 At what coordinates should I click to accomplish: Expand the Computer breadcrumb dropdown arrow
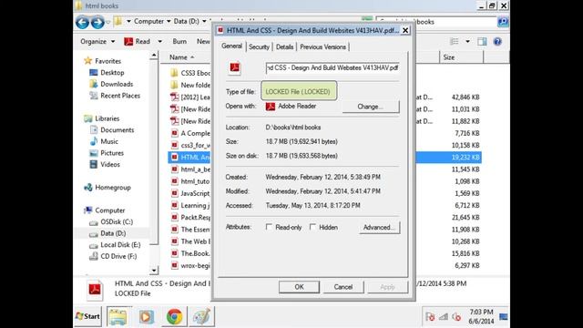169,22
